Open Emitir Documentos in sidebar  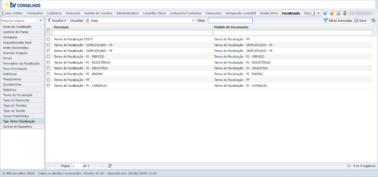(x=22, y=48)
